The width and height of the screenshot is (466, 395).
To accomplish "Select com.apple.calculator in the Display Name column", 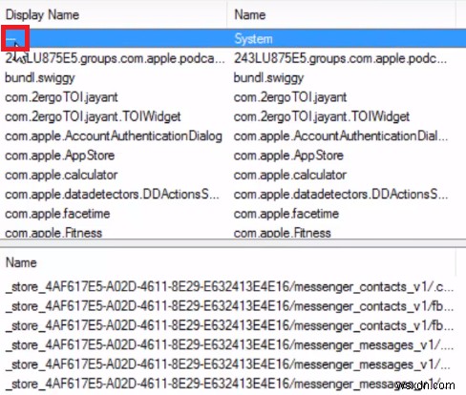I will pos(61,175).
